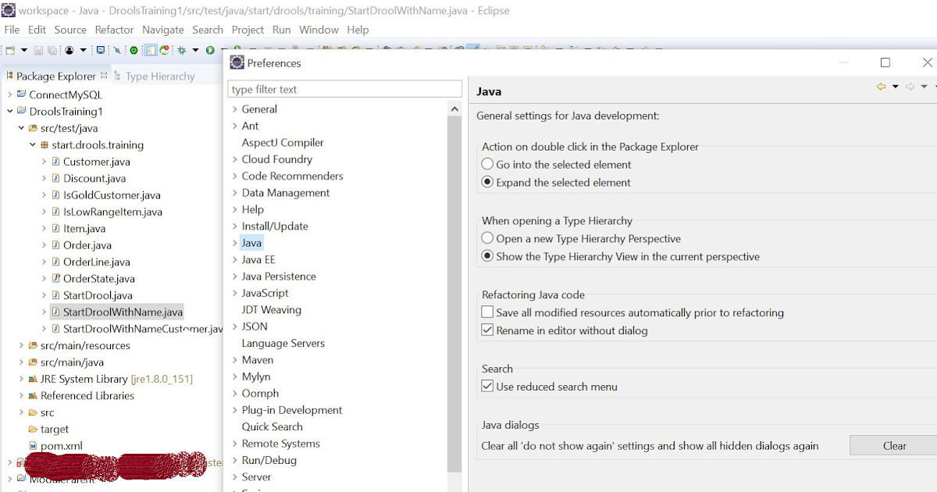Click the New wizard icon in the toolbar
The width and height of the screenshot is (937, 492).
(10, 49)
